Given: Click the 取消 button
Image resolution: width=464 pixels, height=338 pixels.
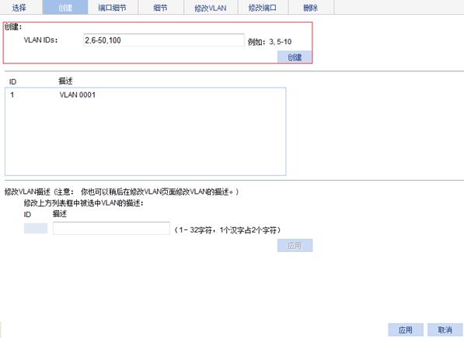Looking at the screenshot, I should (445, 329).
